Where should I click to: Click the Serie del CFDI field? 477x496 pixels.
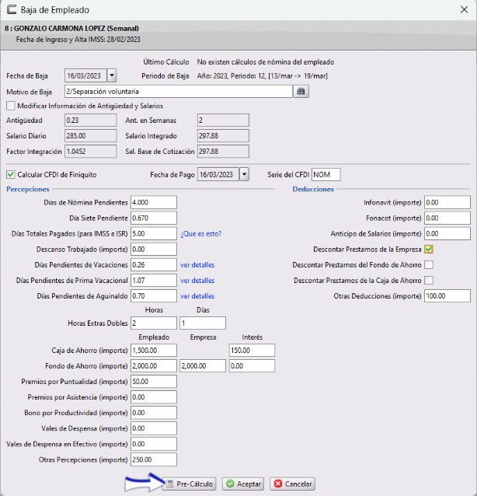coord(326,175)
